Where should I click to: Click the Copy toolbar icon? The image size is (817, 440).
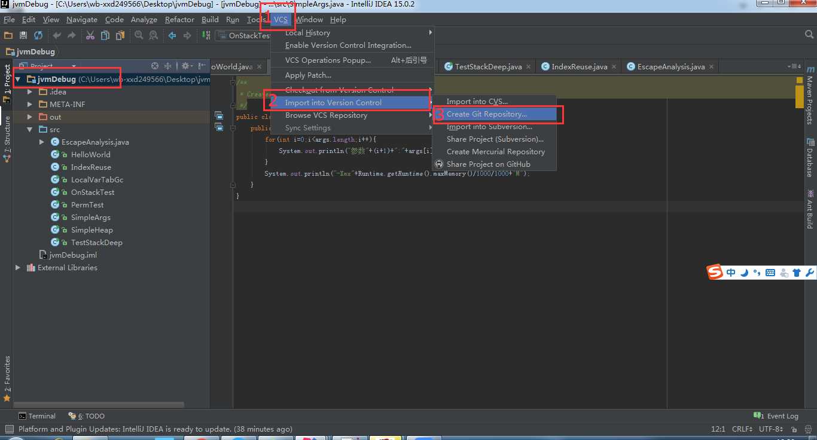pyautogui.click(x=105, y=36)
